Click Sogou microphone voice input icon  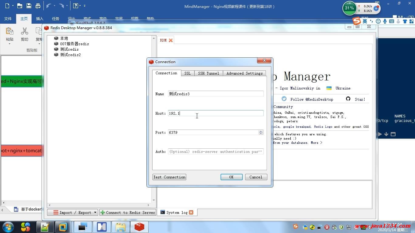385,21
